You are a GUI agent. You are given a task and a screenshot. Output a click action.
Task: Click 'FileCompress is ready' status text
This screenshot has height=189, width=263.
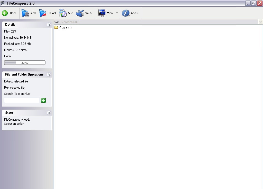tap(17, 120)
